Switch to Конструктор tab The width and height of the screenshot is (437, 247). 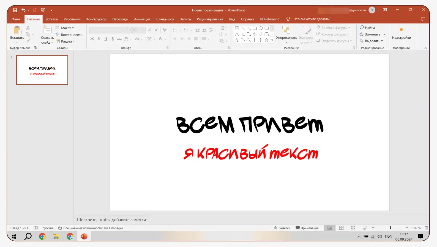(96, 19)
